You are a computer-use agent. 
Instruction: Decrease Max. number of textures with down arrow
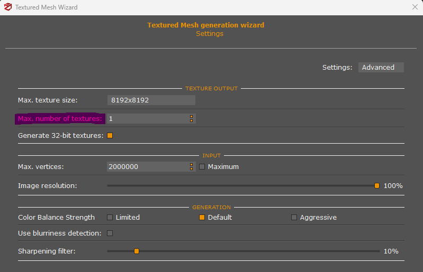click(191, 121)
